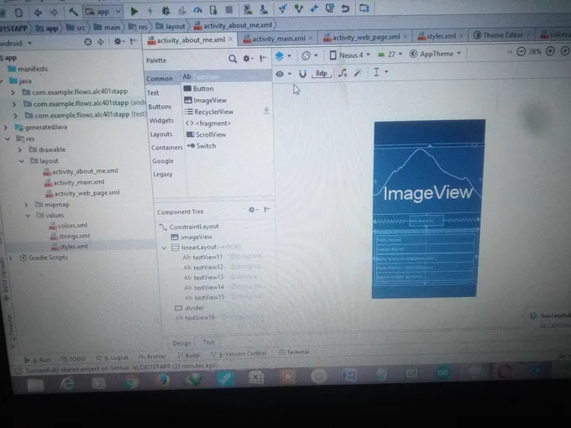The height and width of the screenshot is (428, 571).
Task: Open Chrome from the taskbar
Action: tap(130, 382)
